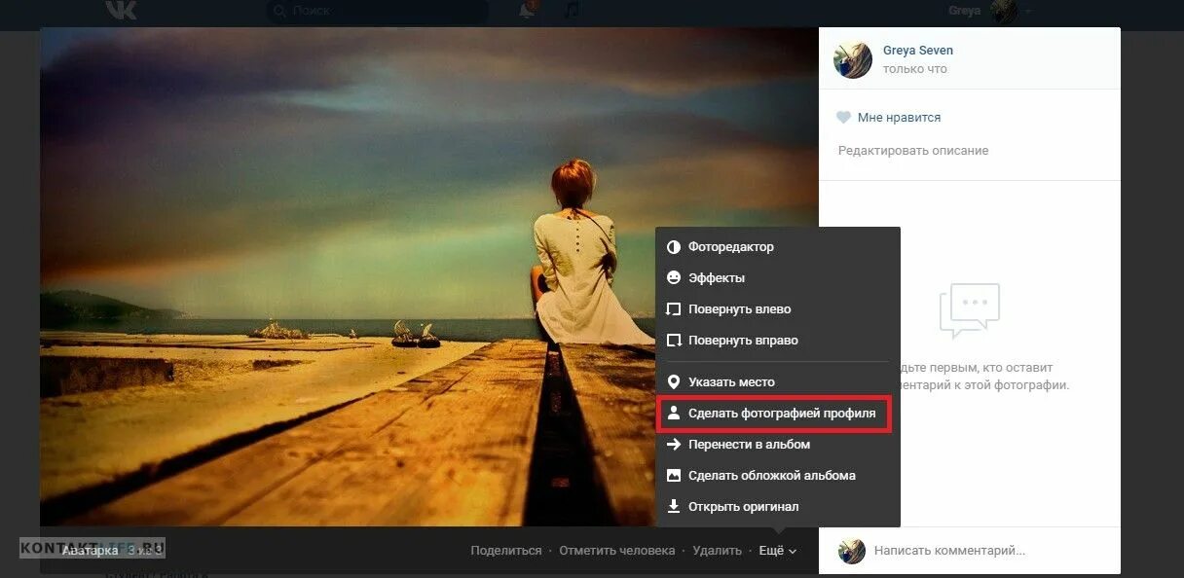The width and height of the screenshot is (1184, 578).
Task: Click the music note icon in header
Action: (572, 10)
